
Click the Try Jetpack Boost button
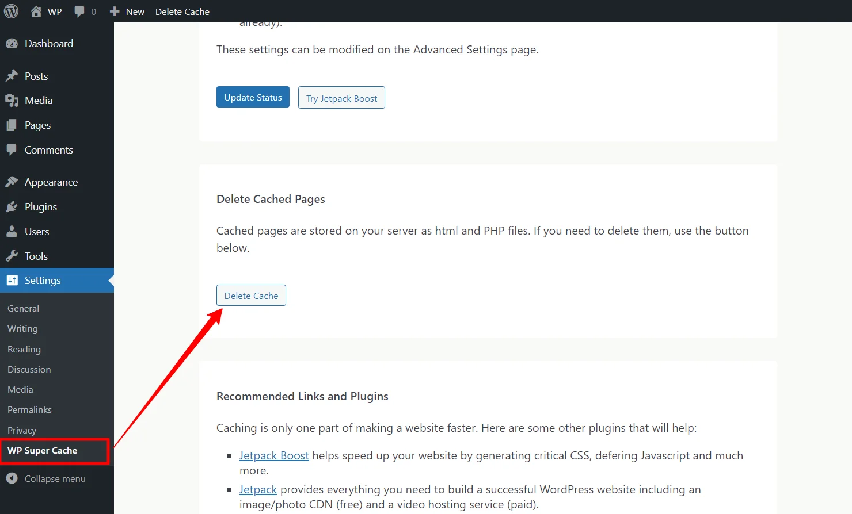pyautogui.click(x=341, y=98)
